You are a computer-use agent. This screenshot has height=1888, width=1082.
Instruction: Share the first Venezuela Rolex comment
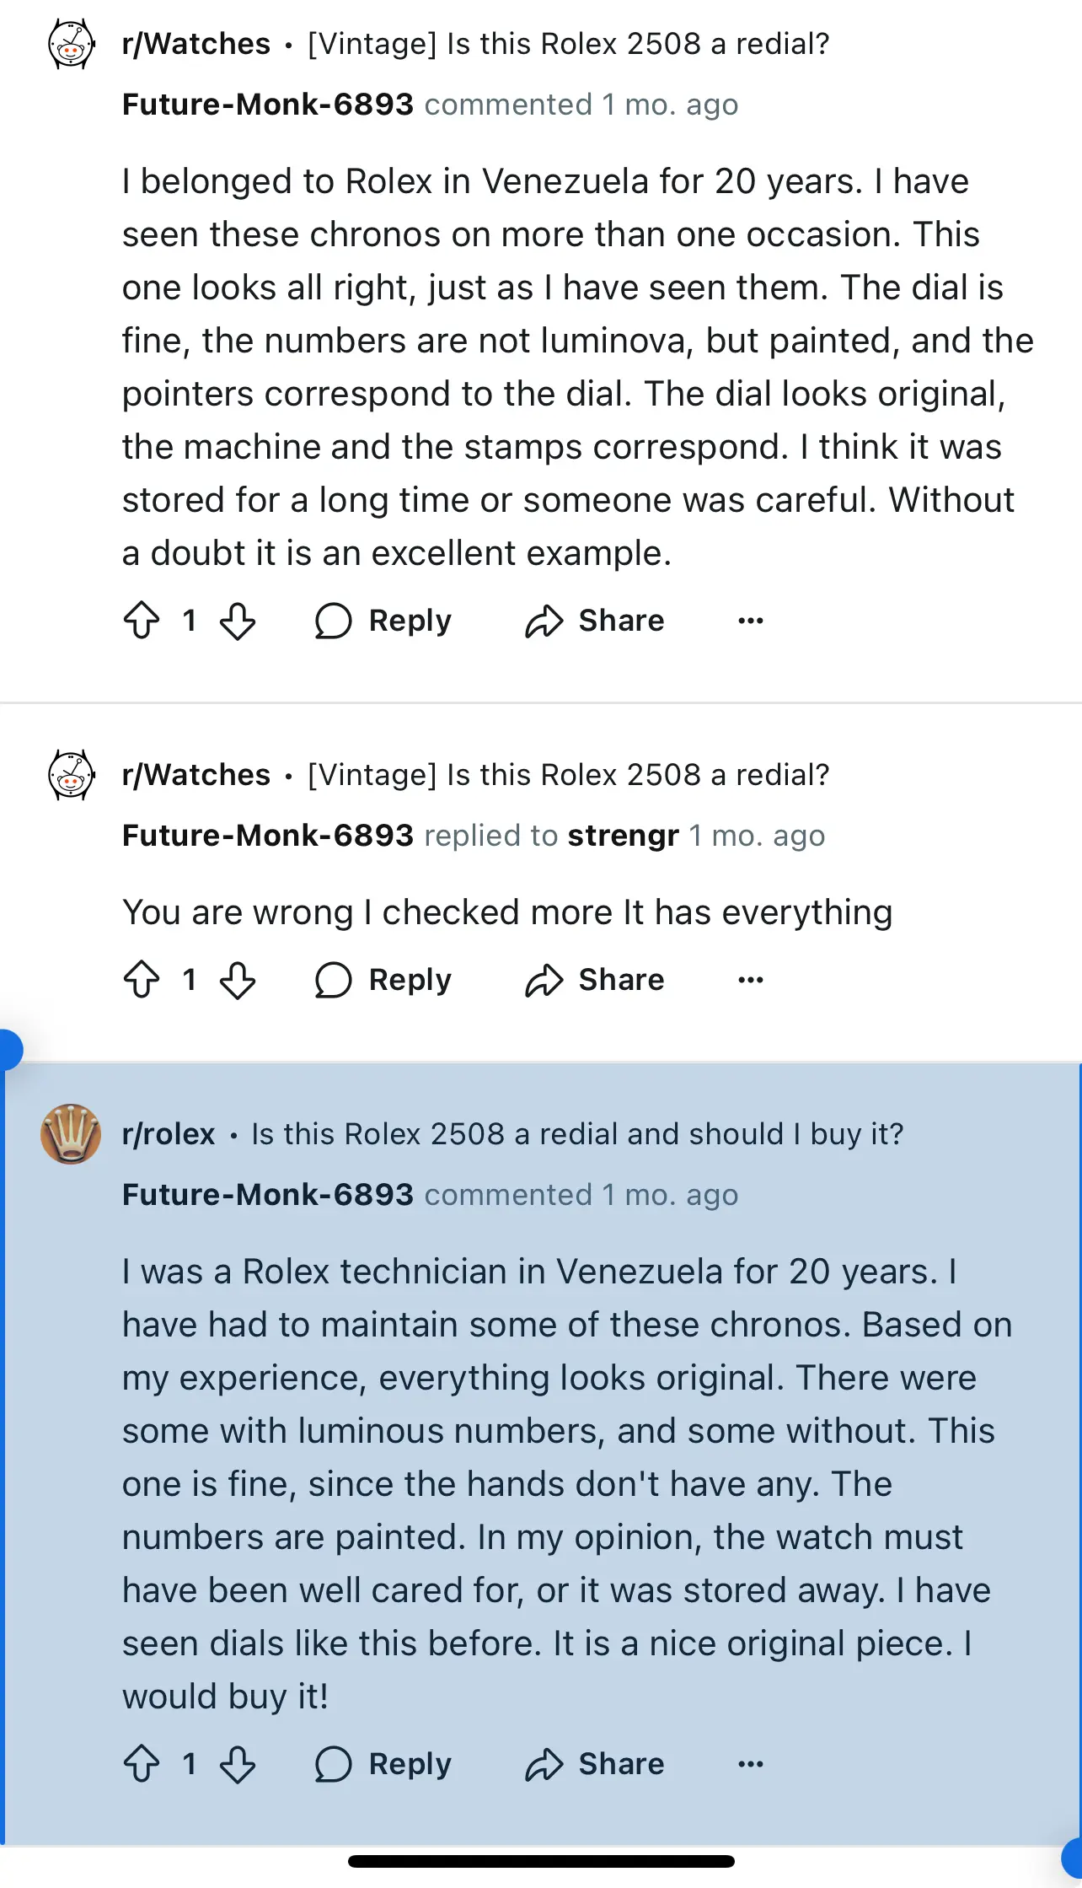point(595,621)
